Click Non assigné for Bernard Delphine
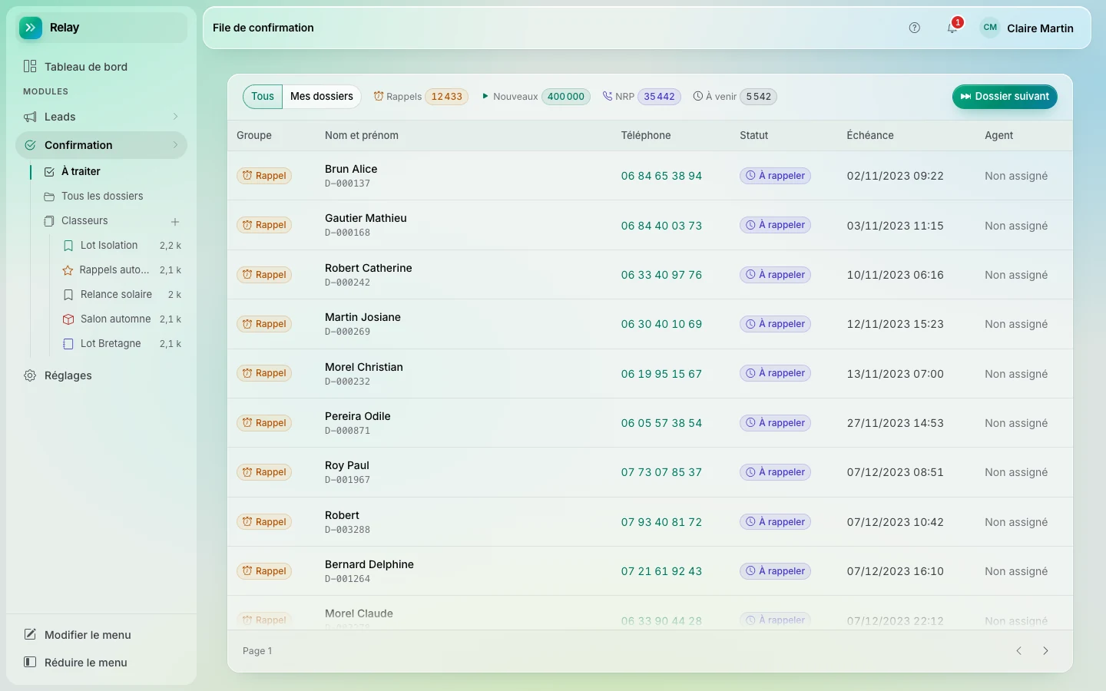This screenshot has height=691, width=1106. [x=1016, y=571]
